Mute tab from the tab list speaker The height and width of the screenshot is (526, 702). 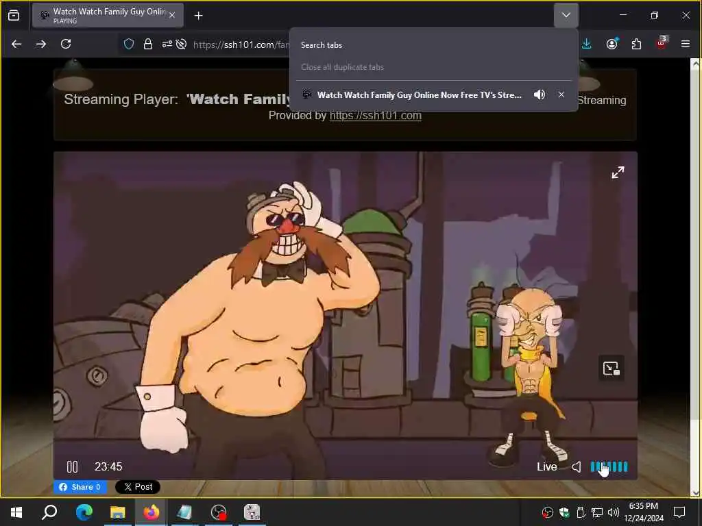(x=540, y=95)
